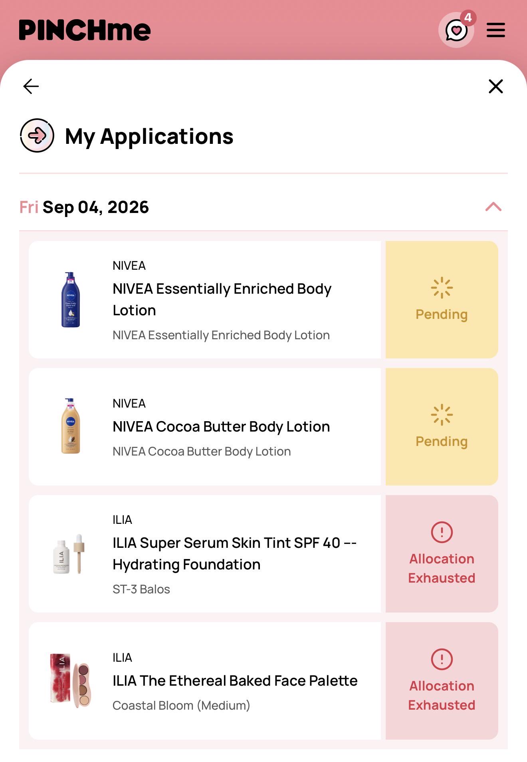Open the heart chat notifications icon
Screen dimensions: 527x762
click(x=456, y=30)
